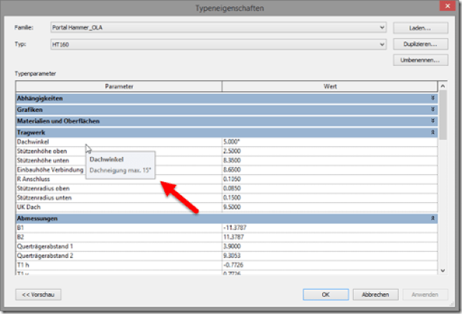
Task: Click the Anwenden button
Action: click(x=425, y=295)
